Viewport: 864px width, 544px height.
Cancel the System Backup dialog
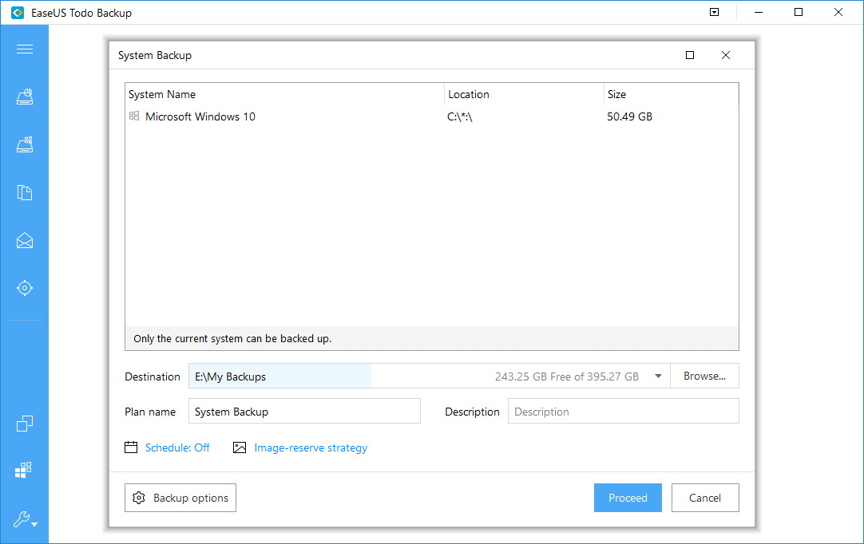(705, 498)
